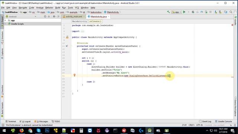The width and height of the screenshot is (238, 134).
Task: Open the Logcat tool window
Action: [x=25, y=121]
